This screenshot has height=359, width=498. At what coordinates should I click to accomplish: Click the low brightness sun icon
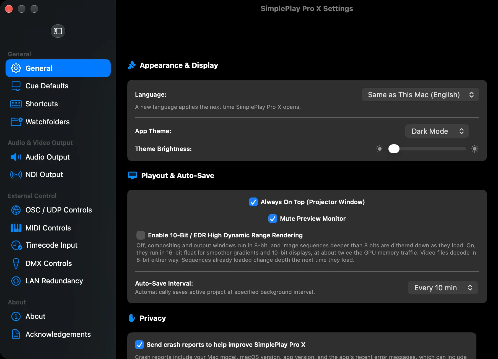pos(380,149)
